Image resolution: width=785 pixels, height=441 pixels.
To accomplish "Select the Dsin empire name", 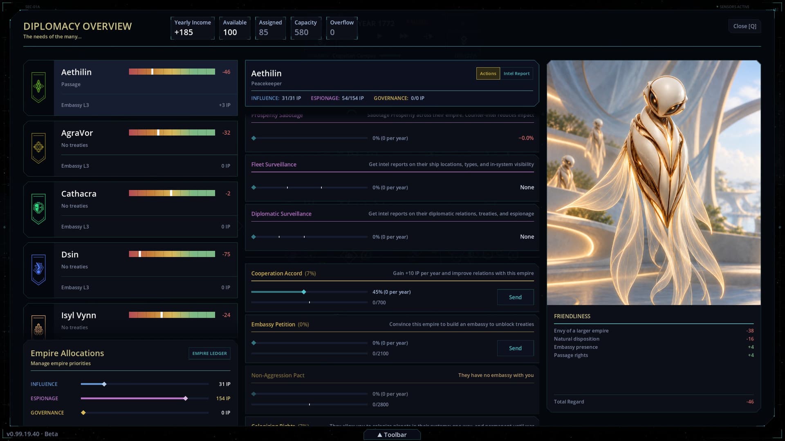I will (x=70, y=255).
